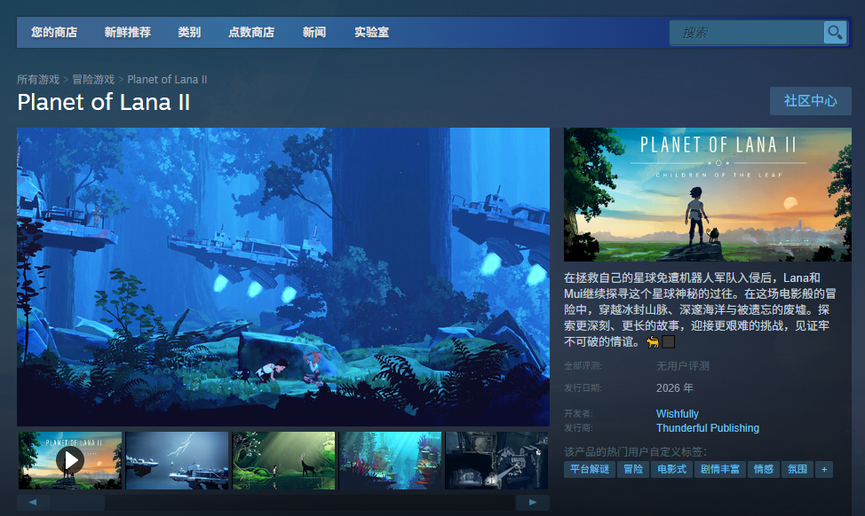
Task: Click the Planet of Lana II page title
Action: click(x=104, y=103)
